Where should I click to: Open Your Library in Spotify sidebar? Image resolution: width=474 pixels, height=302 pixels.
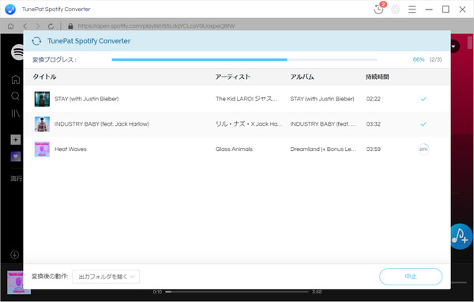point(16,113)
